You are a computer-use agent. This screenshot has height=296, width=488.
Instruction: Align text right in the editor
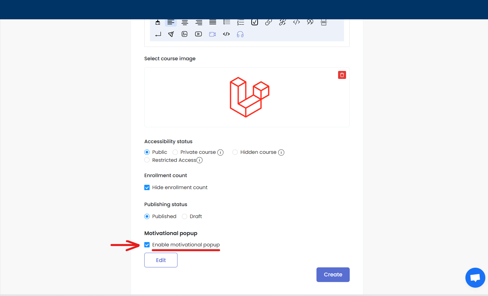point(199,22)
